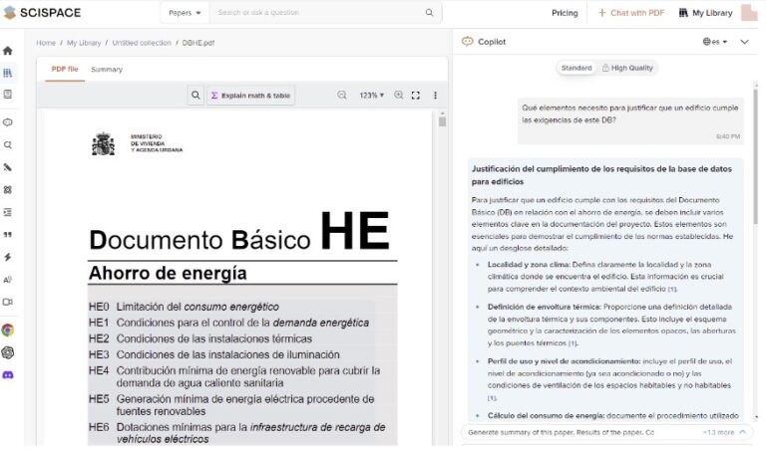The height and width of the screenshot is (450, 766).
Task: Click the search or ask a question field
Action: point(318,13)
